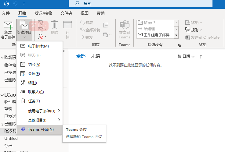Collapse the LCao account section

pos(2,95)
